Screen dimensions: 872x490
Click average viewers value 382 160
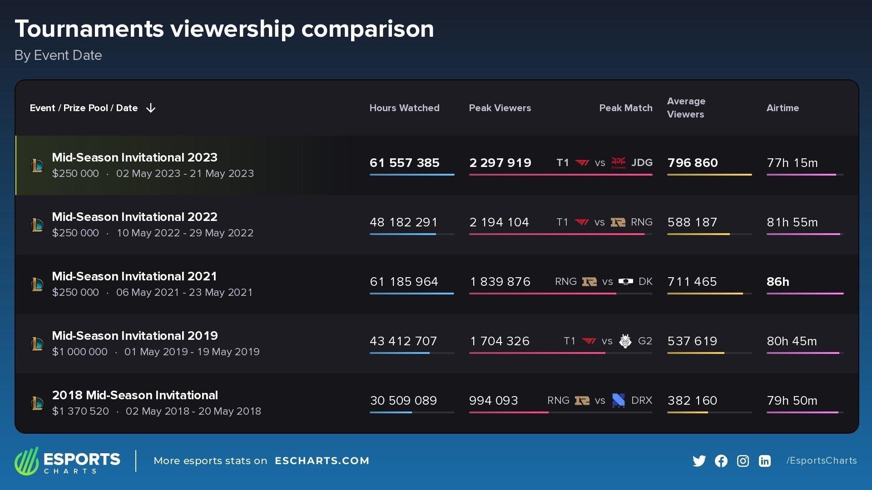point(692,401)
